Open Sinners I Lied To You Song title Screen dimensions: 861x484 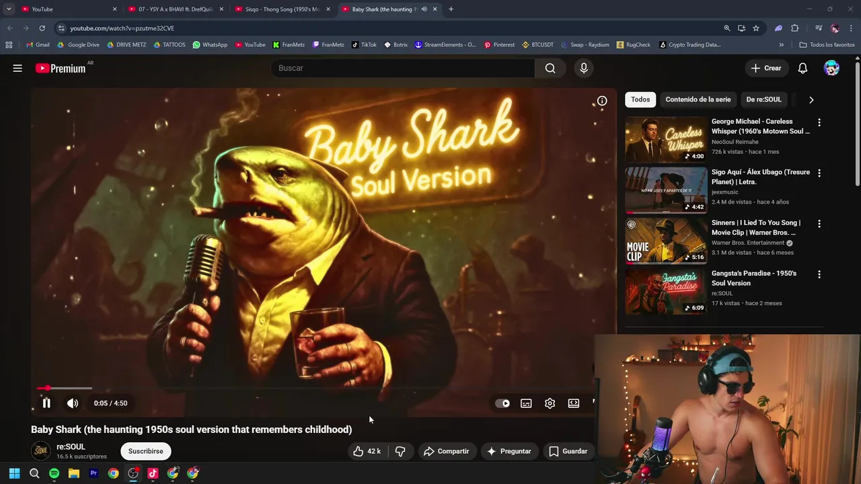755,227
